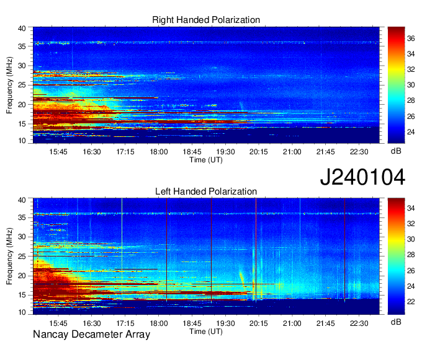Image resolution: width=422 pixels, height=342 pixels.
Task: Click the 'Right Handed Polarization' plot title
Action: coord(206,20)
